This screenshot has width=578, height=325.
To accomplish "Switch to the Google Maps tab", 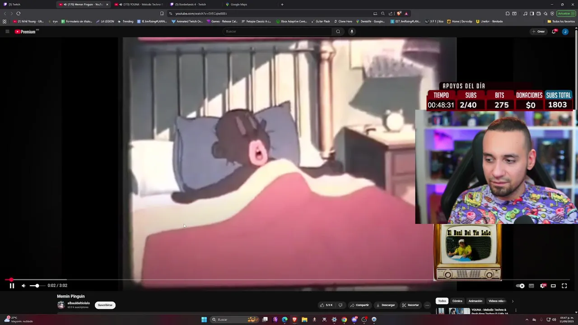I will tap(250, 5).
